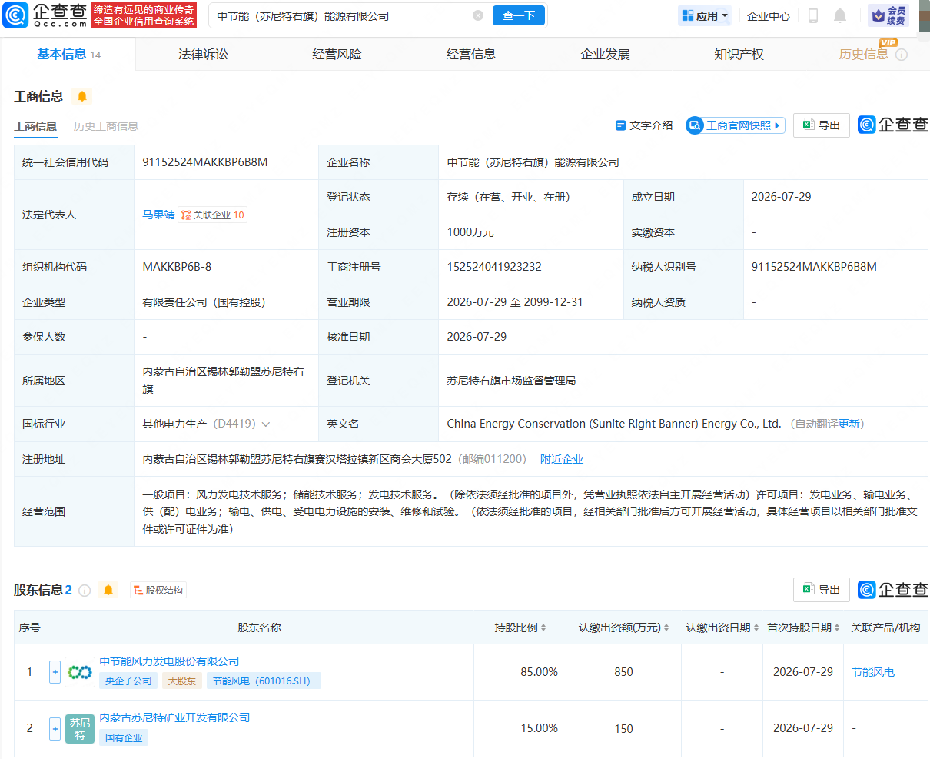930x759 pixels.
Task: Open 工商官网快照 snapshot button
Action: pos(736,125)
